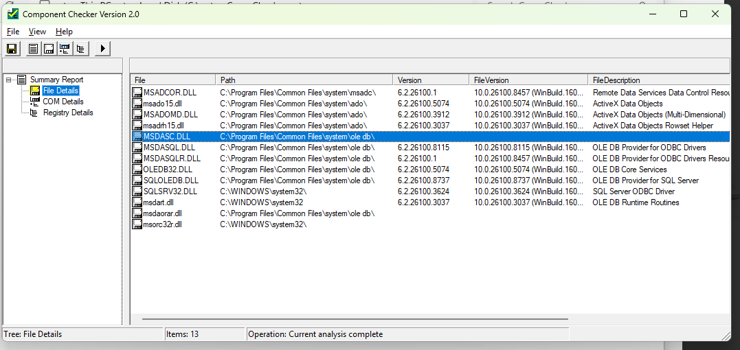This screenshot has width=740, height=350.
Task: Click the Summary Report toolbar icon
Action: point(34,48)
